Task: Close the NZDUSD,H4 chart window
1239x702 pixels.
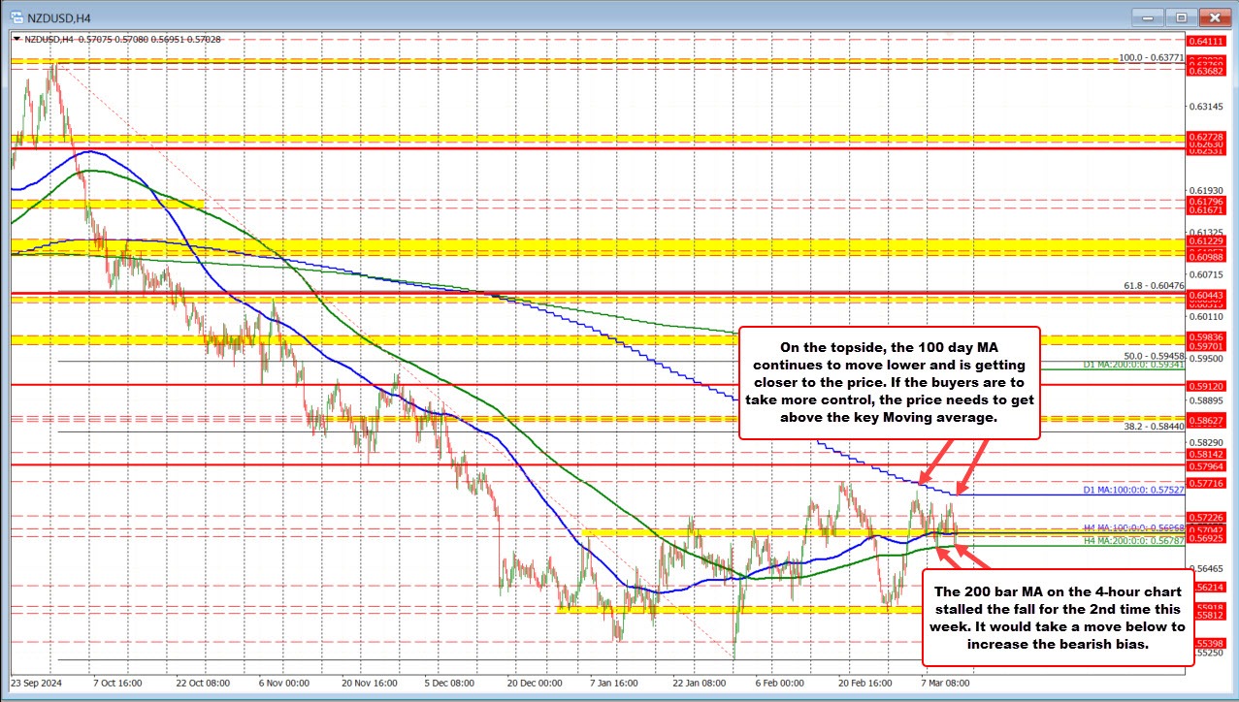Action: 1215,16
